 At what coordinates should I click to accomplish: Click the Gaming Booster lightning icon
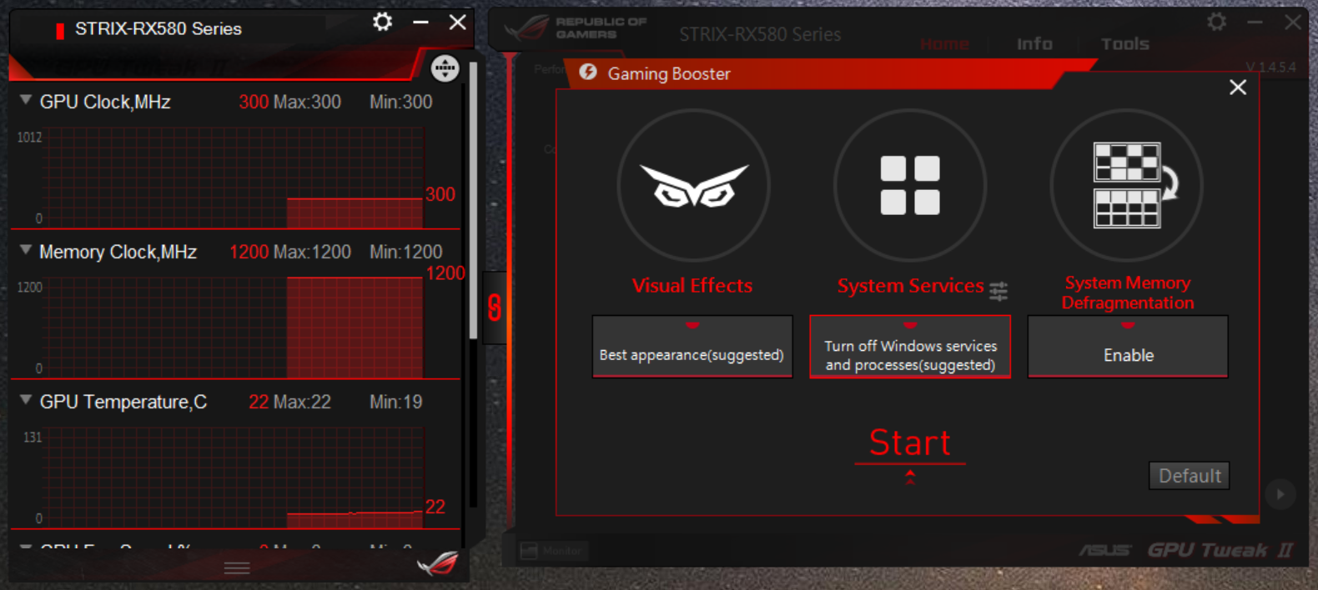tap(588, 72)
